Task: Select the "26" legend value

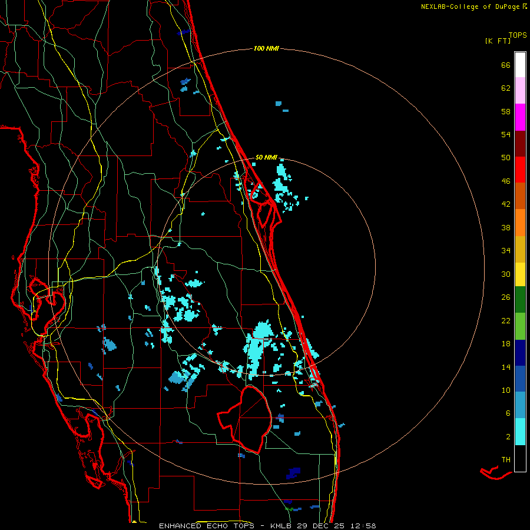Action: 506,297
